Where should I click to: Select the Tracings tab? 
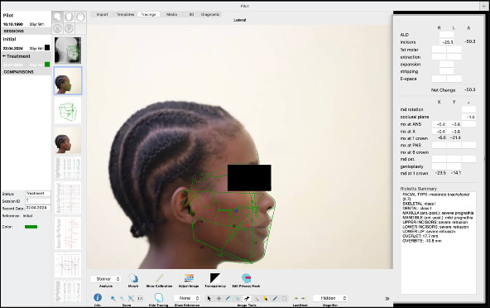pos(148,14)
